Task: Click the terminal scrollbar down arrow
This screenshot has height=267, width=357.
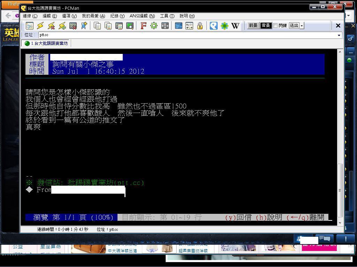Action: click(340, 223)
